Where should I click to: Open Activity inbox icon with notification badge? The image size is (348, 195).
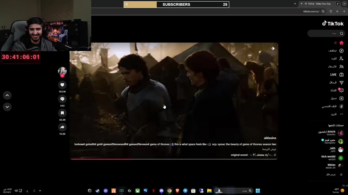341,90
